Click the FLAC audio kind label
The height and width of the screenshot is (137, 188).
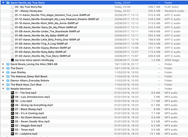171,7
